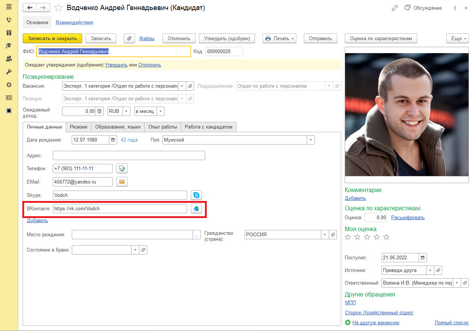
Task: Open VK link with the globe icon
Action: pyautogui.click(x=196, y=209)
